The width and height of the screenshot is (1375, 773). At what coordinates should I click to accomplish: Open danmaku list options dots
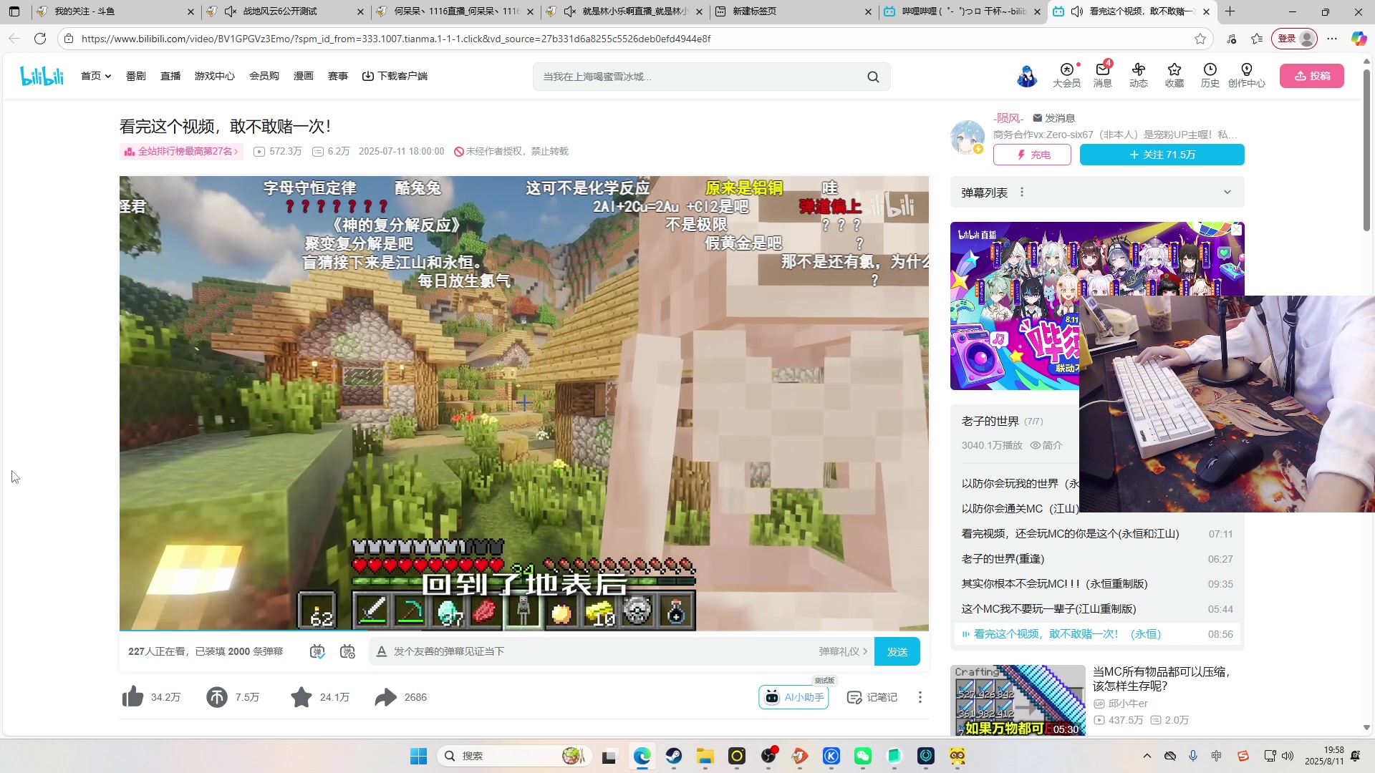[x=1022, y=193]
